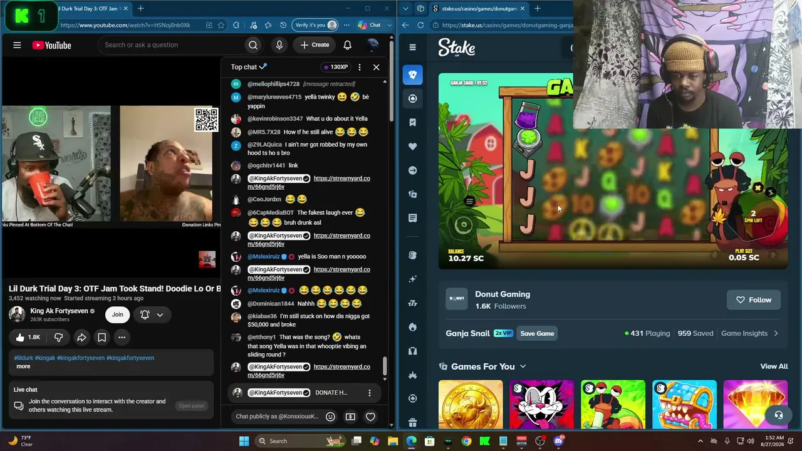The width and height of the screenshot is (802, 451).
Task: Open the Create menu on YouTube
Action: pos(315,45)
